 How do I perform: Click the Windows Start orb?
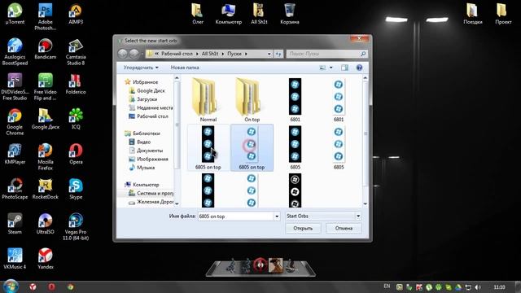pyautogui.click(x=11, y=286)
